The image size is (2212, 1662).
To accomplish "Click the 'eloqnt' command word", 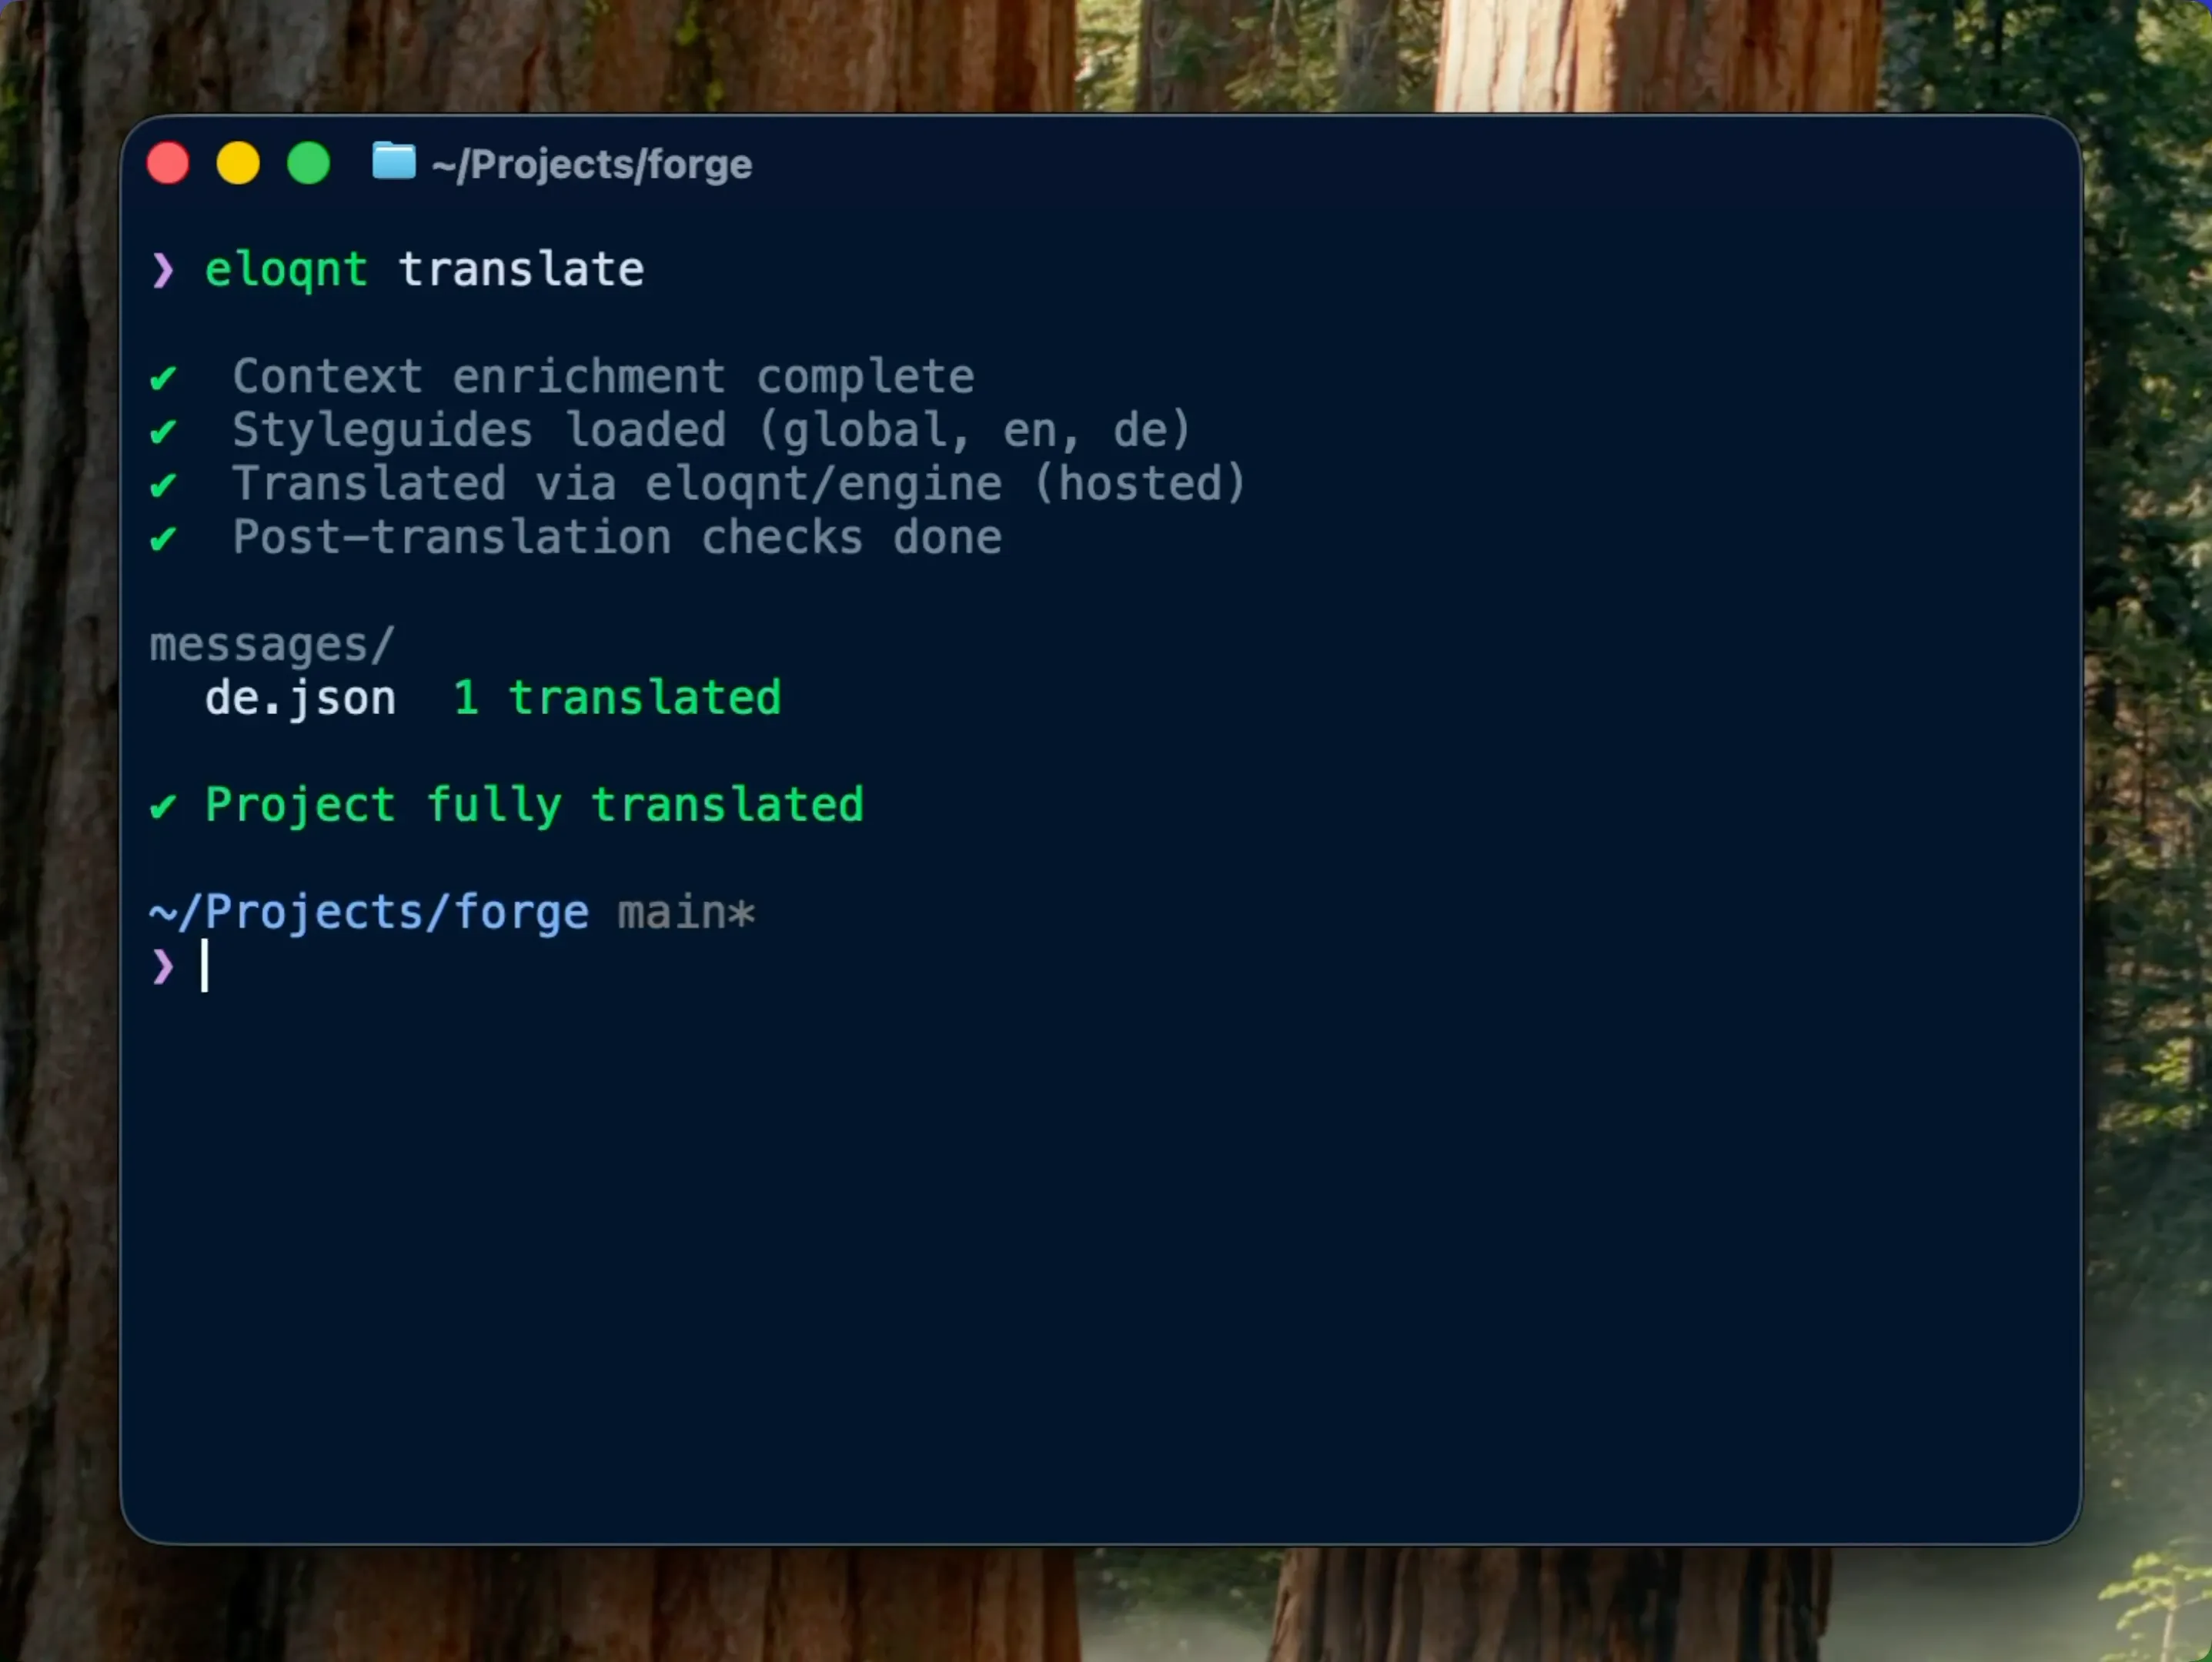I will point(286,270).
